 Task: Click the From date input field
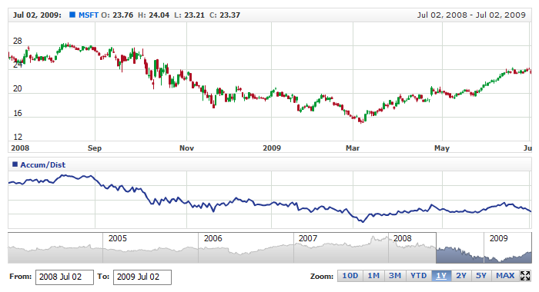[x=64, y=277]
